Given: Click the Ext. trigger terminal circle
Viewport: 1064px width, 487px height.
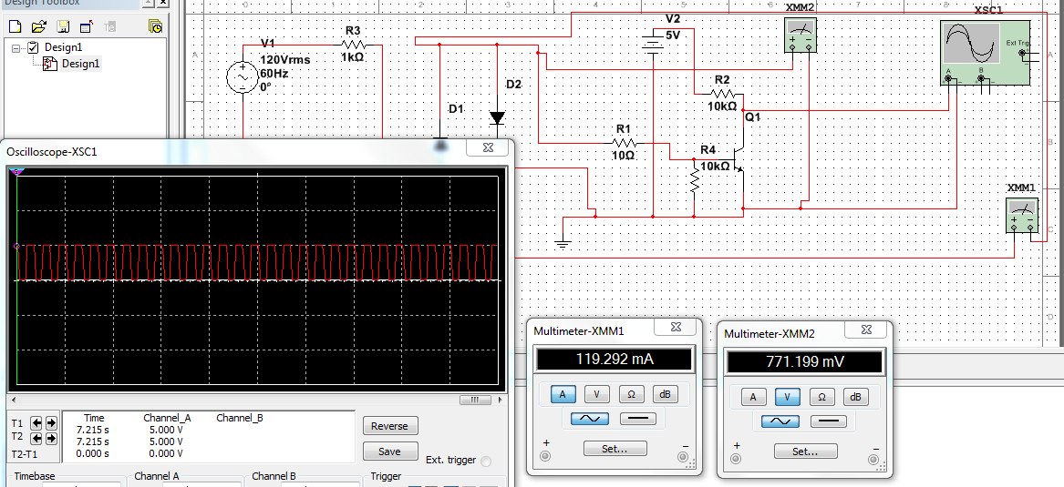Looking at the screenshot, I should pos(486,462).
